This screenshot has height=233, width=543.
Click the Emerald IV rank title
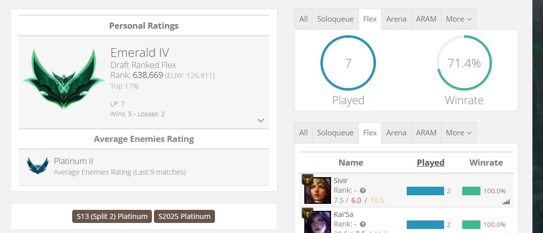(140, 53)
